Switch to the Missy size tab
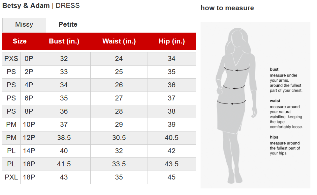Screen dimensions: 317x195 pos(24,25)
